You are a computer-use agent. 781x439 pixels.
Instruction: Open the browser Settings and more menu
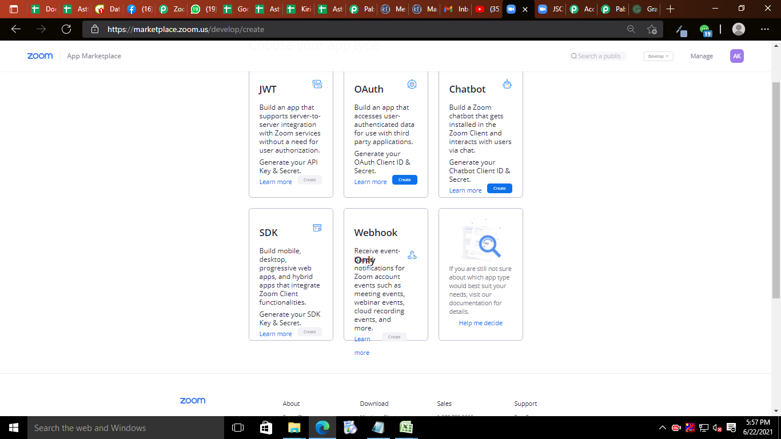765,29
